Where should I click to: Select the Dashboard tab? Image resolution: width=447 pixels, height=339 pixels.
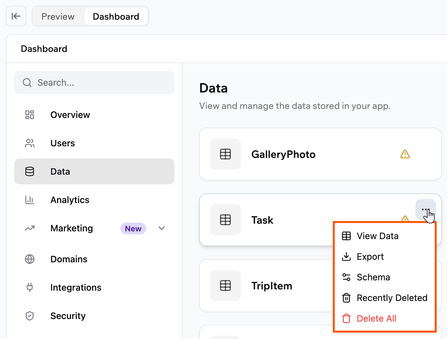116,16
